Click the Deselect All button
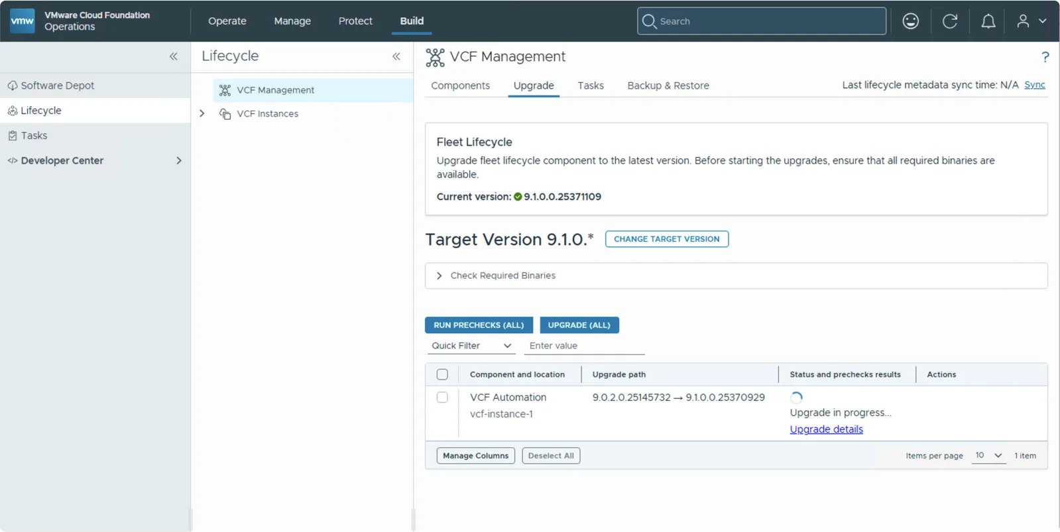This screenshot has height=532, width=1060. point(551,456)
